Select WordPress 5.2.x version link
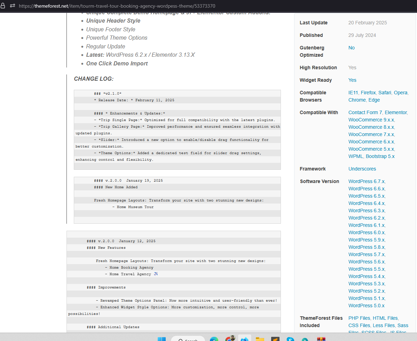Screen dimensions: 417x341 (x=366, y=291)
